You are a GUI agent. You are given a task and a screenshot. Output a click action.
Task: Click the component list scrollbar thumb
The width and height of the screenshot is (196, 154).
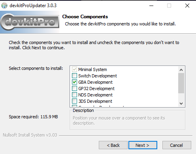click(x=181, y=83)
